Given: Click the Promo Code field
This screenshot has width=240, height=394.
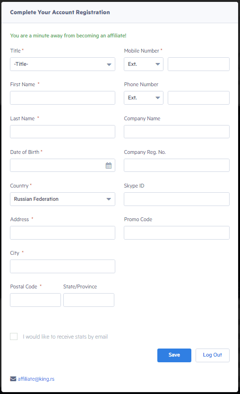Looking at the screenshot, I should (177, 233).
